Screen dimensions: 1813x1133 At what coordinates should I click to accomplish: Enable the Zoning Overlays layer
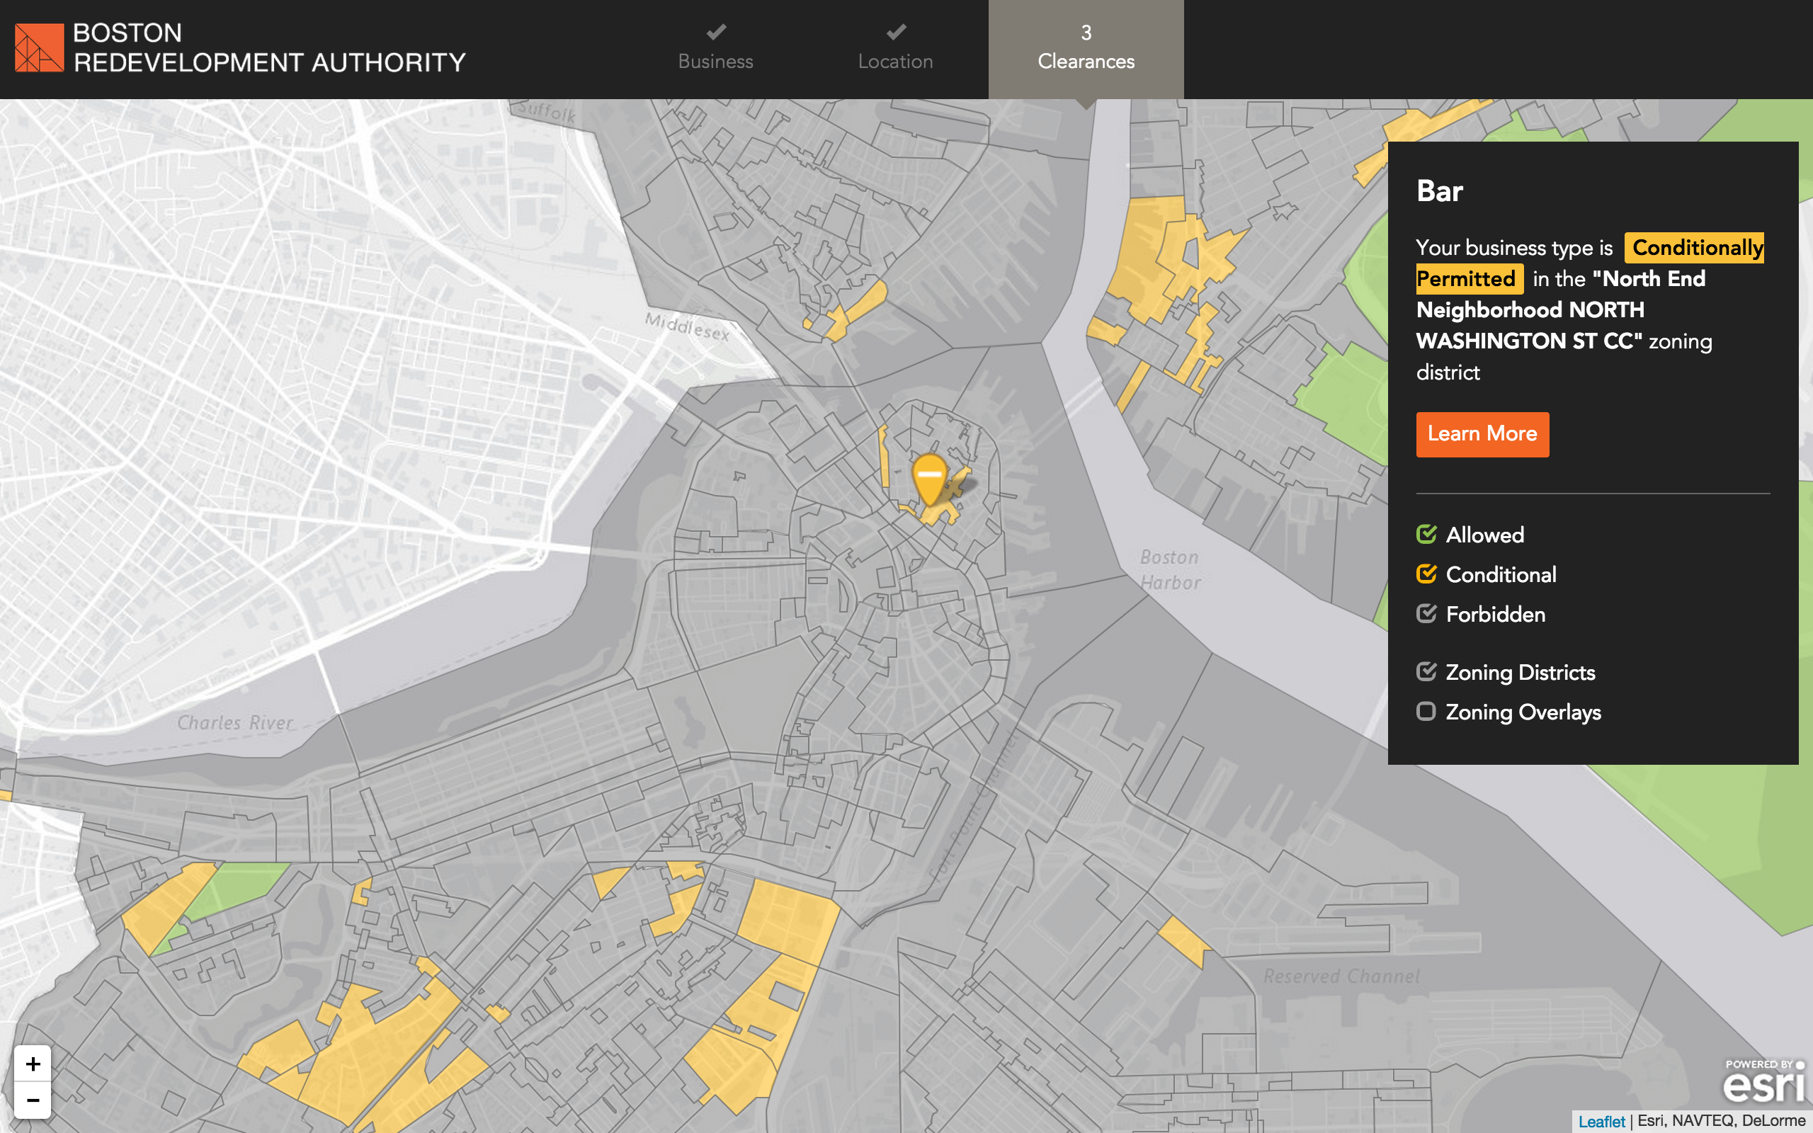coord(1426,711)
